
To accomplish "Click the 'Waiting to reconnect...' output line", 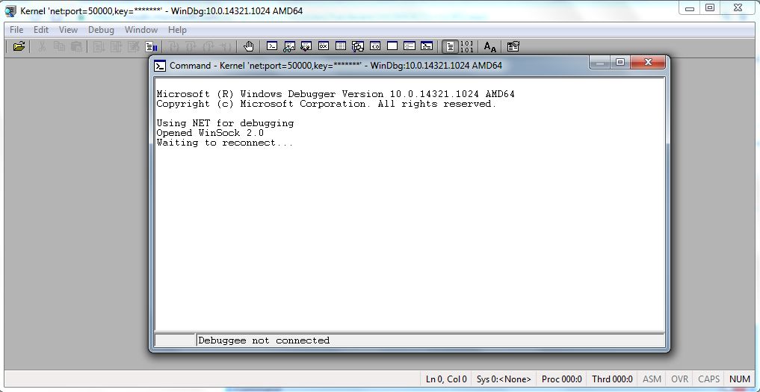I will coord(225,143).
